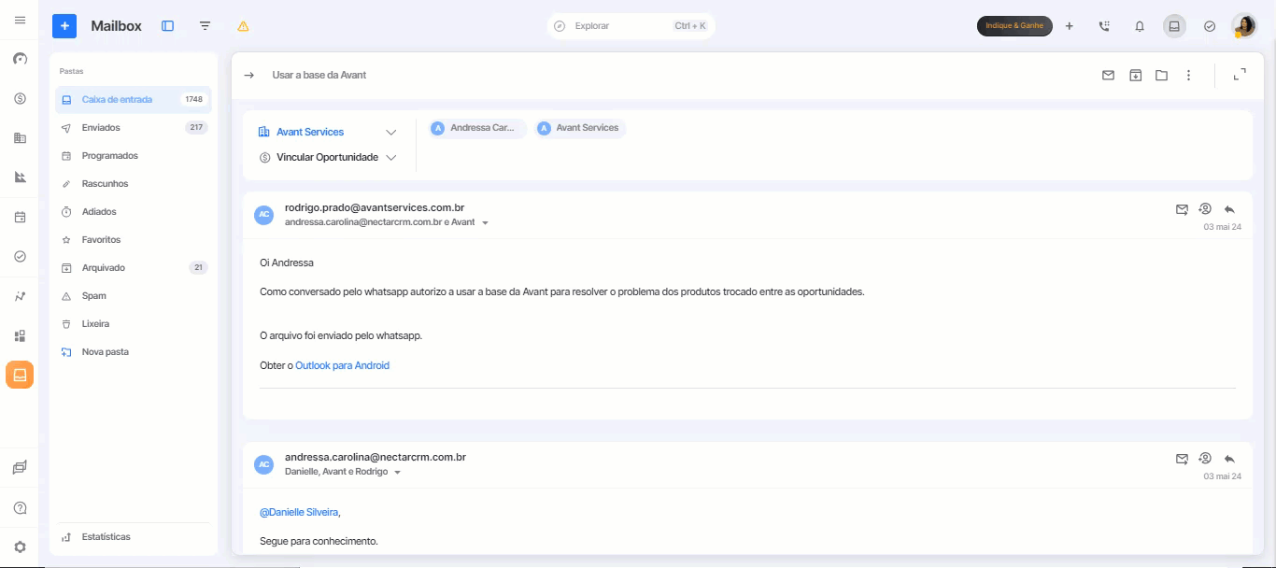Click the orange mailbox icon in left rail
The height and width of the screenshot is (568, 1276).
pyautogui.click(x=20, y=375)
